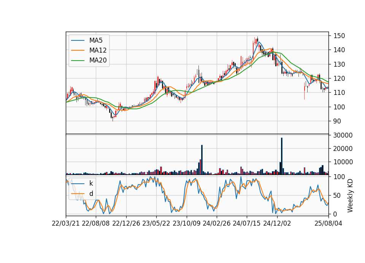This screenshot has width=365, height=263.
Task: Click the 22/03/21 date tick label
Action: click(x=66, y=223)
